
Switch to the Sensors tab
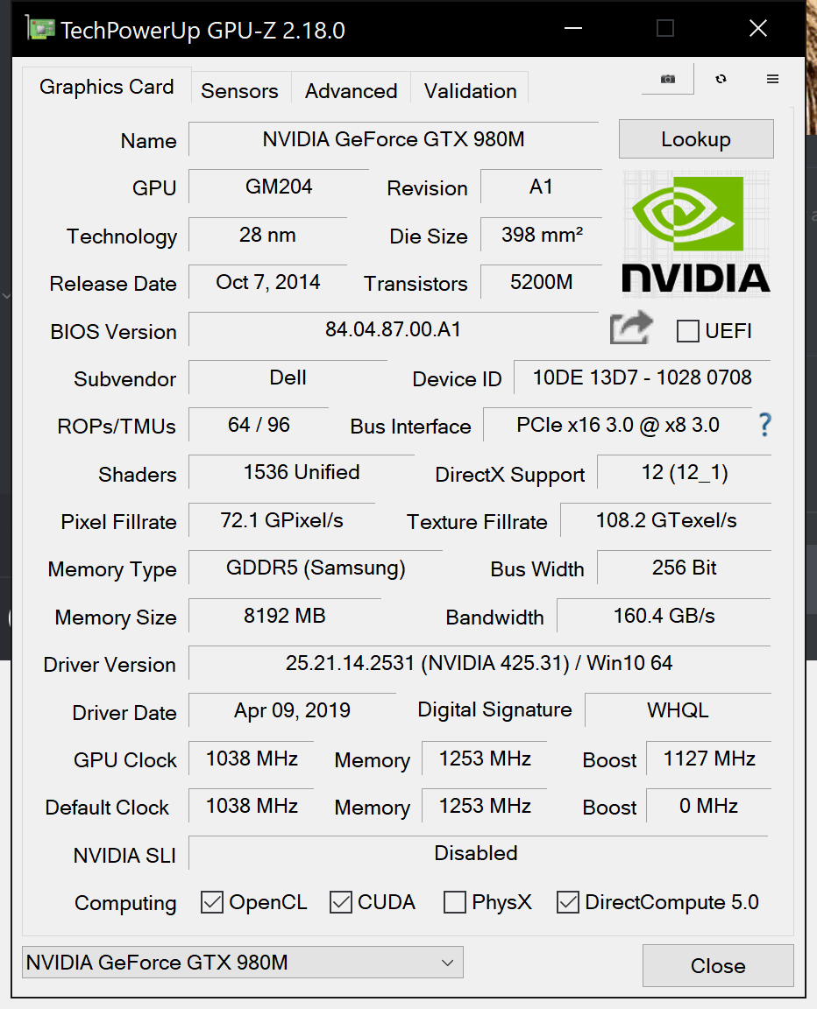click(x=239, y=91)
